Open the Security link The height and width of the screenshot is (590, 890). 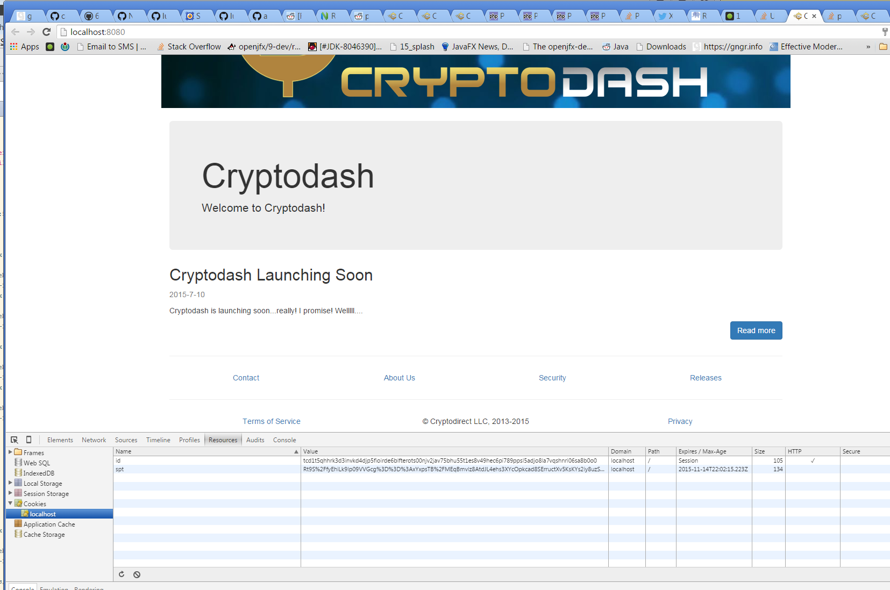(x=552, y=378)
